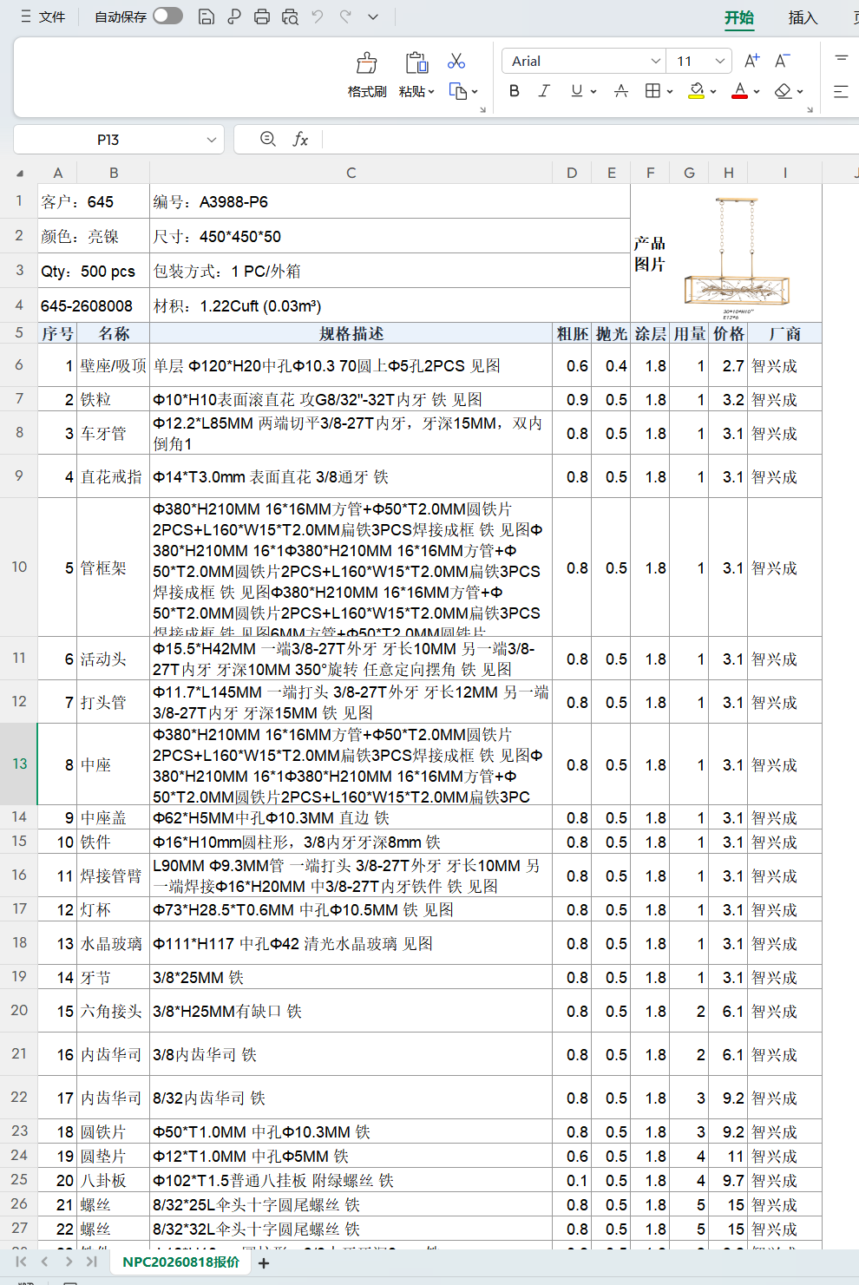Click the strikethrough text icon
Screen dimensions: 859x1285
621,90
